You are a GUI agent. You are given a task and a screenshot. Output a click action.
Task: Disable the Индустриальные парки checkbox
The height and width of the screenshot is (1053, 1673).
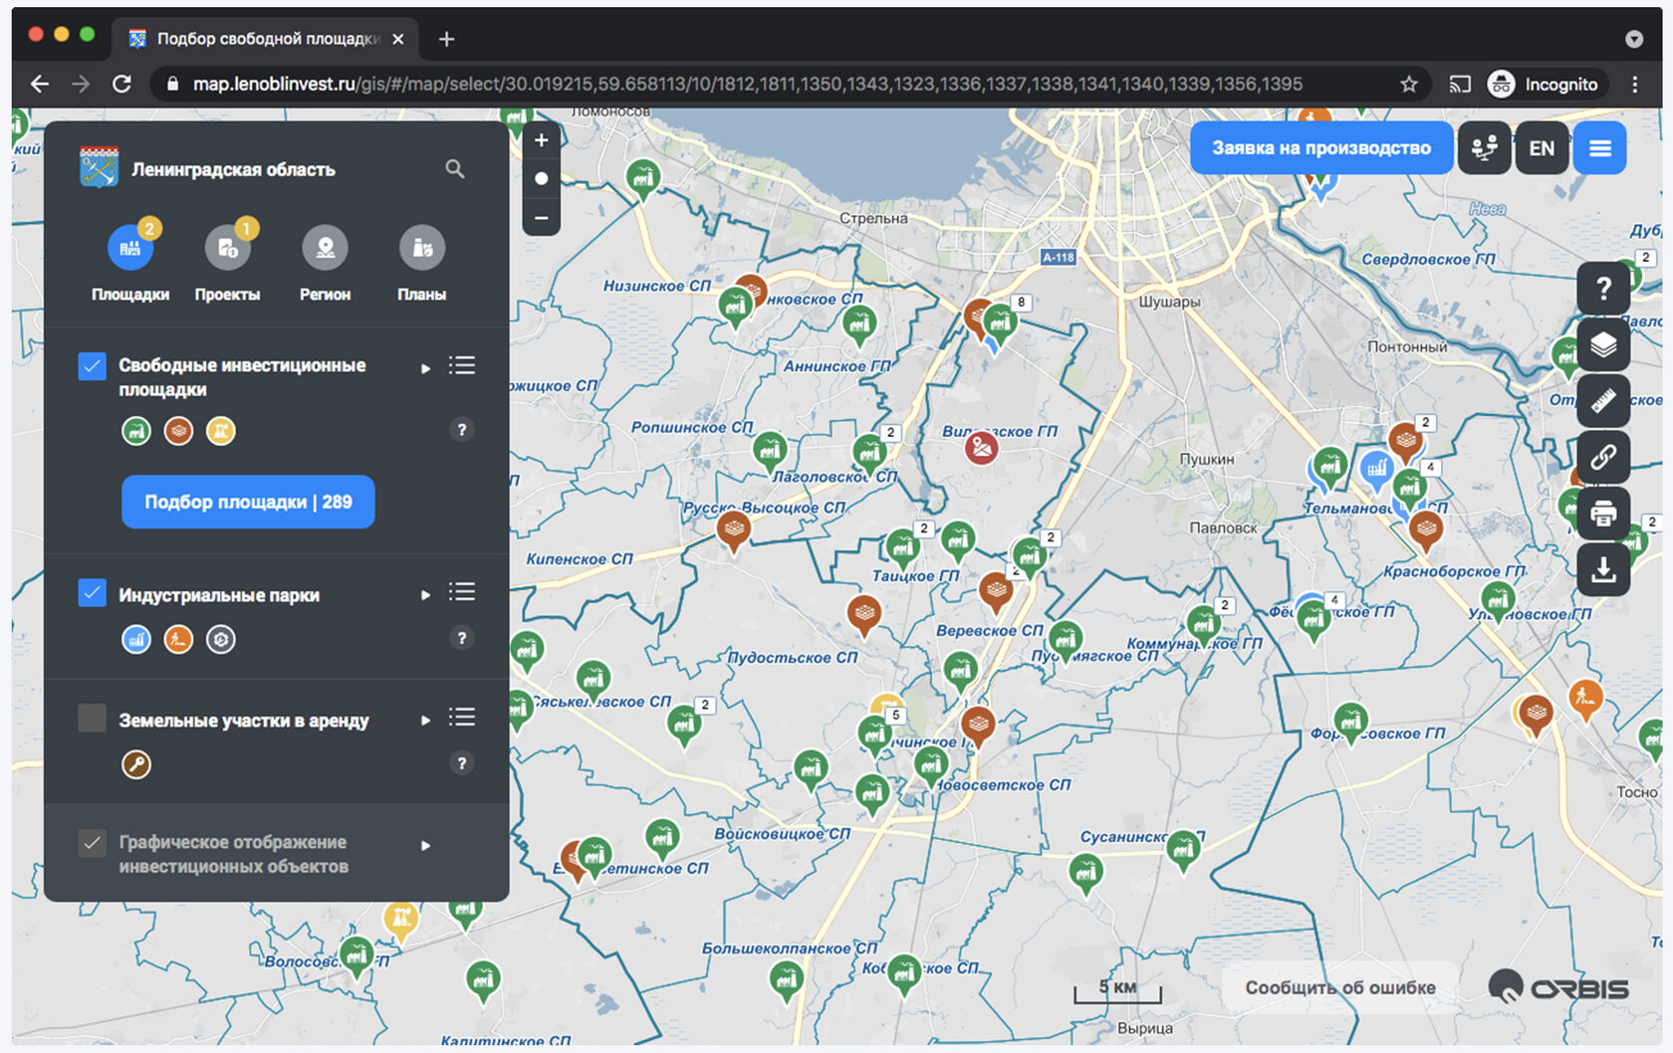pos(93,594)
